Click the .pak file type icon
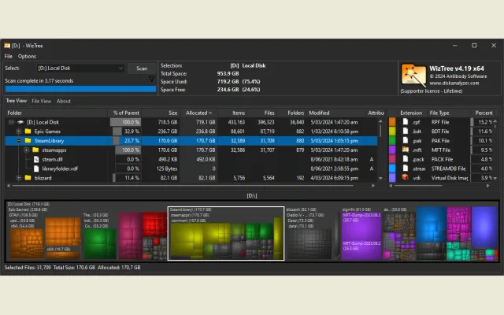Screen dimensions: 504x315 click(x=406, y=140)
